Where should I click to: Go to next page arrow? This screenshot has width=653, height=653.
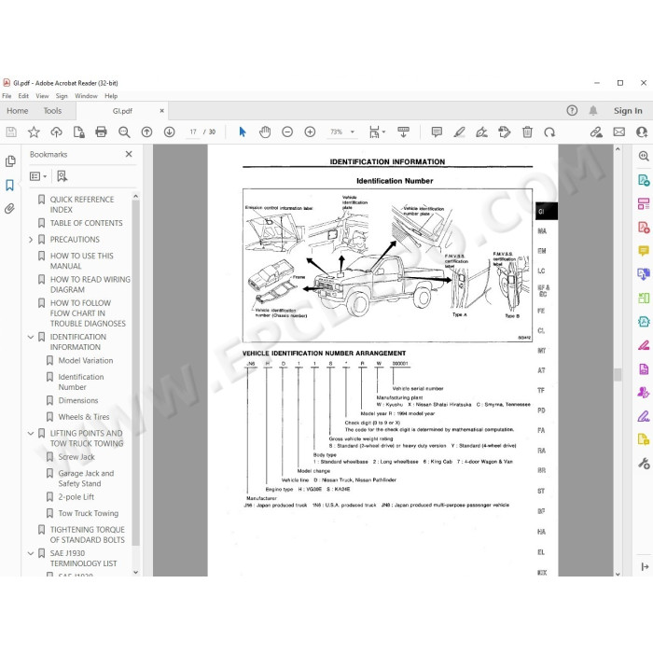pos(169,132)
